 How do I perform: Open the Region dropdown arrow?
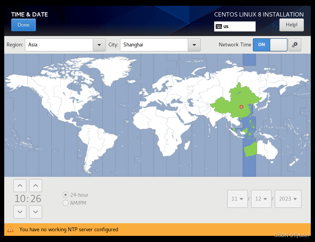[99, 45]
